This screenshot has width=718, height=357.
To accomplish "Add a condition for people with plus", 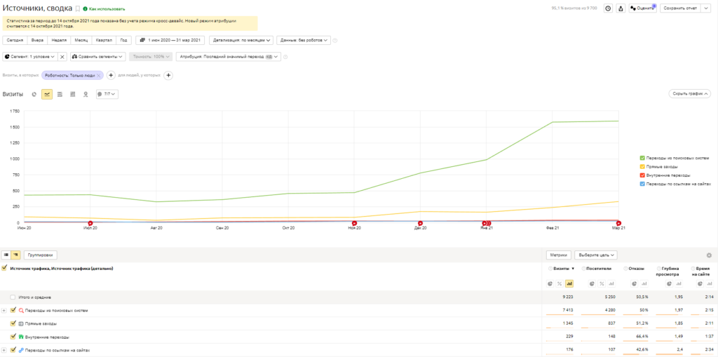I will [168, 75].
